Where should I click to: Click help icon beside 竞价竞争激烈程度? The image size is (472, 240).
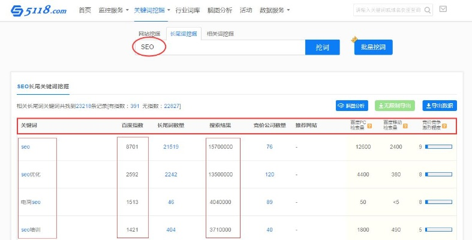point(444,125)
